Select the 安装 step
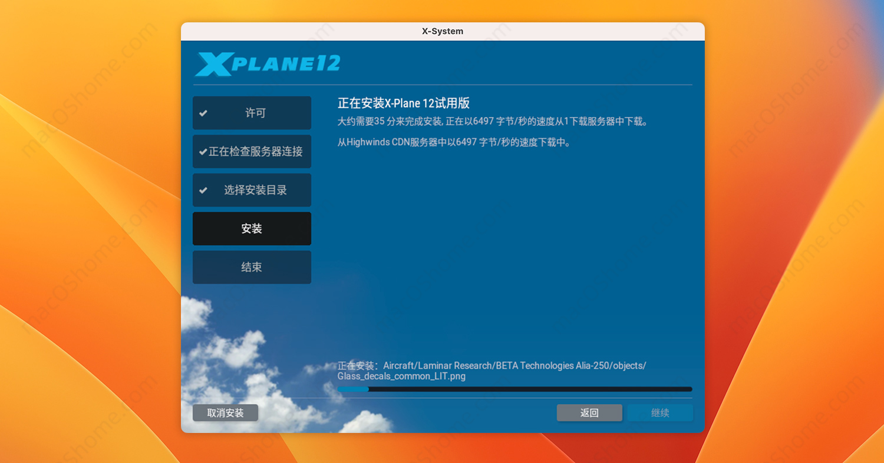 click(252, 229)
